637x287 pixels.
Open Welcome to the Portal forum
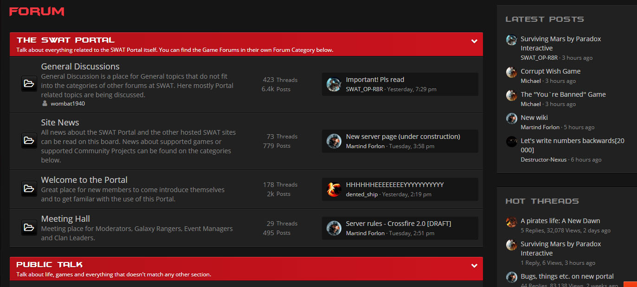click(84, 180)
